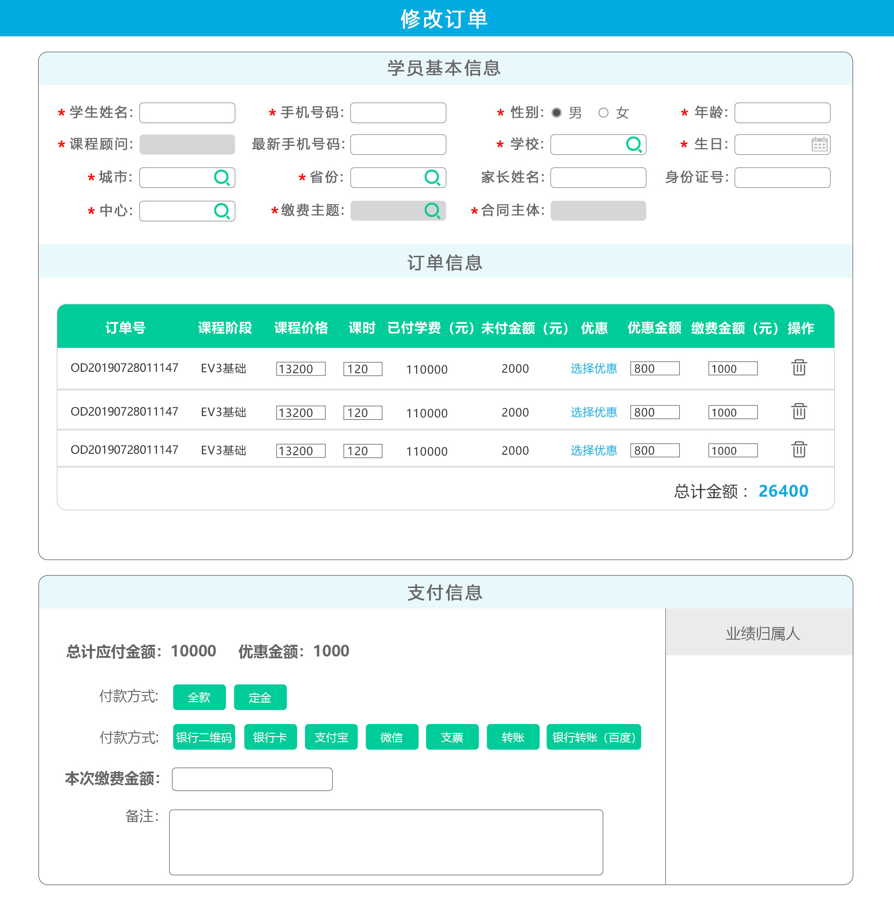Viewport: 894px width, 909px height.
Task: Select the 女 gender radio button
Action: [603, 113]
